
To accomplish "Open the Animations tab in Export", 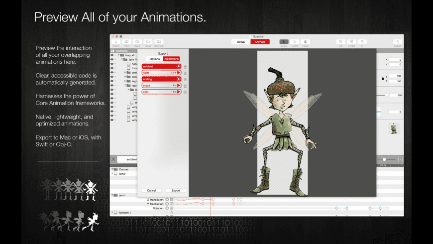I will click(x=172, y=59).
